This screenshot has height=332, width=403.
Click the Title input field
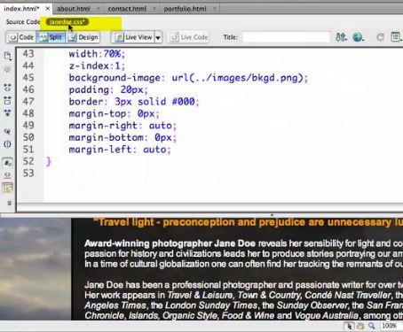click(286, 37)
